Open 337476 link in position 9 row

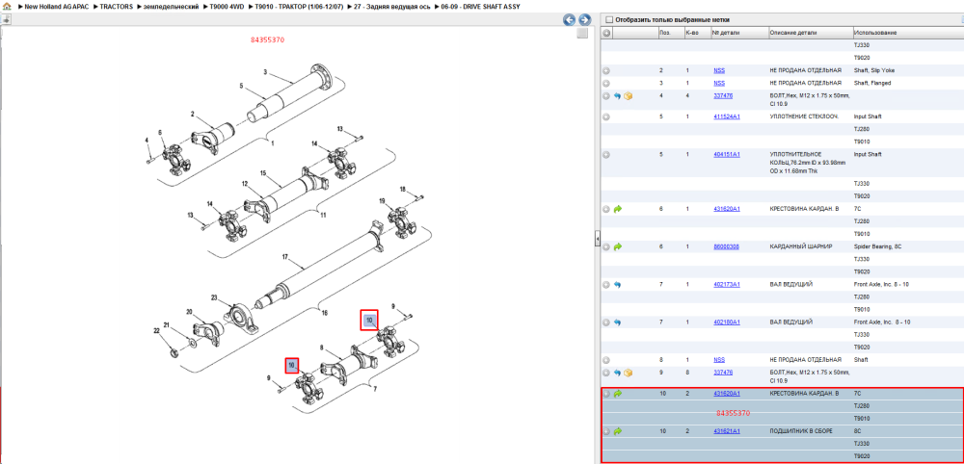pos(723,373)
